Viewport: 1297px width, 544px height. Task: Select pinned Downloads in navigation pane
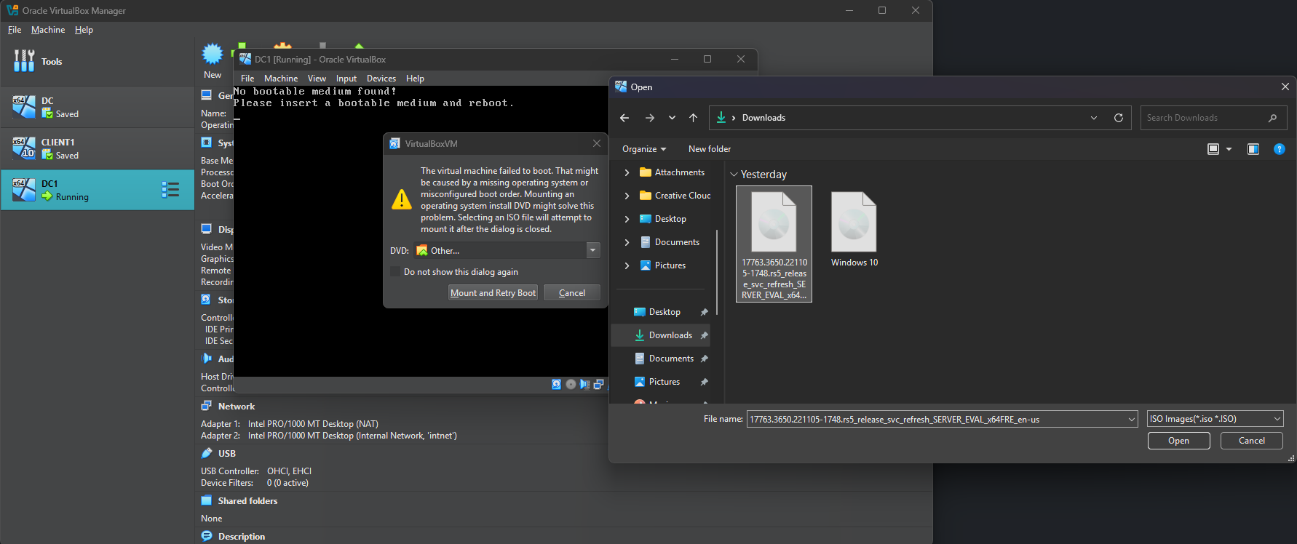click(x=661, y=335)
